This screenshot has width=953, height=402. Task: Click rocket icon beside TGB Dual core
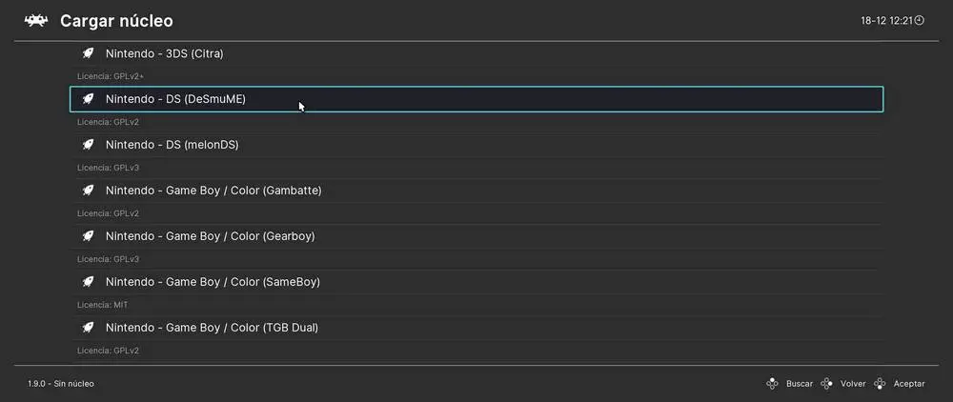click(x=88, y=328)
